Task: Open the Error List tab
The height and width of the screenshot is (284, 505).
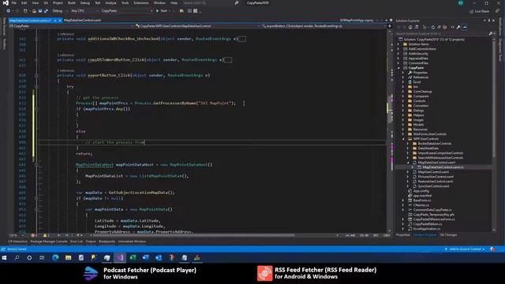Action: click(x=77, y=241)
